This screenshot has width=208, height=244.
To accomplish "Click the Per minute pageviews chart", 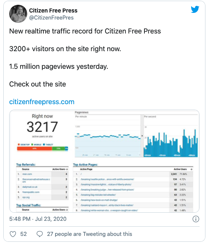I will [x=108, y=136].
